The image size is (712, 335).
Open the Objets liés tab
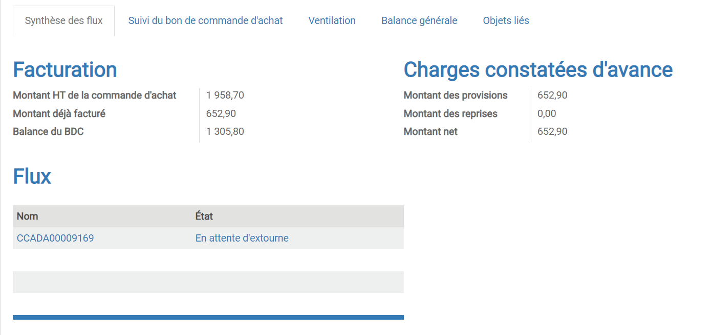tap(506, 21)
